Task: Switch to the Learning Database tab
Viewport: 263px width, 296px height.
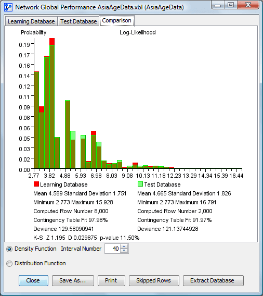Action: pyautogui.click(x=31, y=21)
